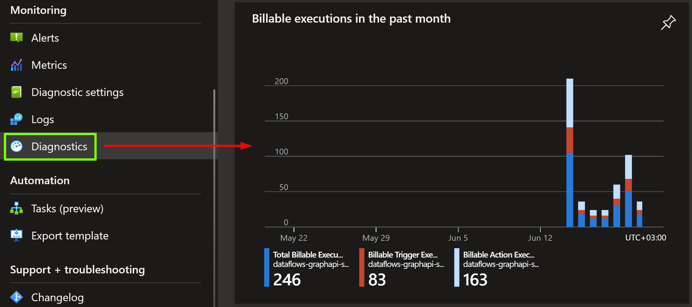This screenshot has width=692, height=307.
Task: Click the Logs icon
Action: (x=16, y=119)
